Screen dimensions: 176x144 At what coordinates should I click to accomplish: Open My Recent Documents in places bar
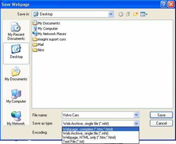pos(16,31)
